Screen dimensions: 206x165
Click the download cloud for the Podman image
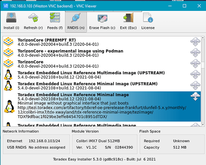(195, 53)
